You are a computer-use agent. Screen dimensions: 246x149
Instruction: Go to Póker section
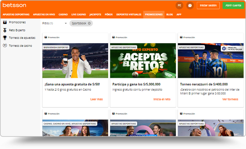coord(109,14)
